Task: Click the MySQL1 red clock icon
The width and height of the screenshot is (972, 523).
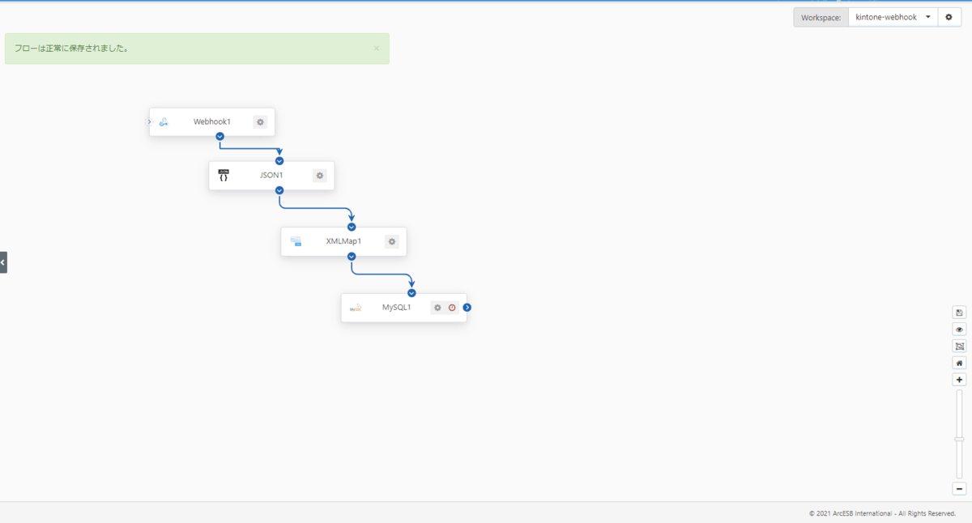Action: [x=452, y=308]
